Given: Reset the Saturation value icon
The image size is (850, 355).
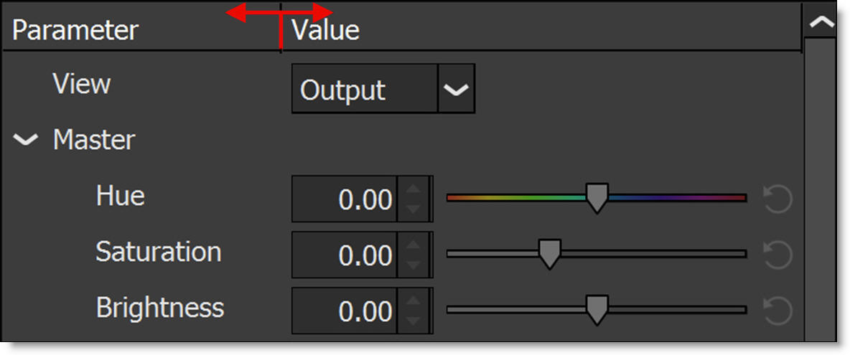Looking at the screenshot, I should 777,255.
